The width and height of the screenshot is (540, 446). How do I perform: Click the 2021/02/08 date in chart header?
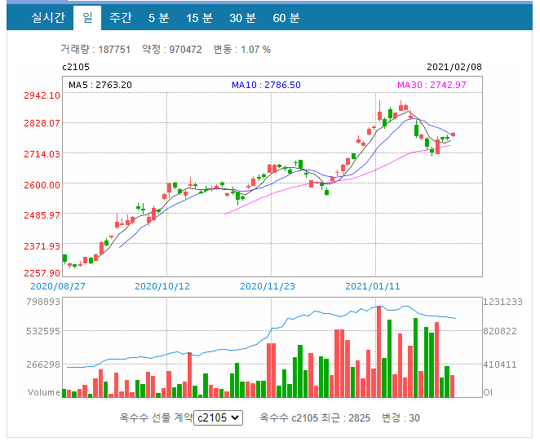[x=454, y=67]
